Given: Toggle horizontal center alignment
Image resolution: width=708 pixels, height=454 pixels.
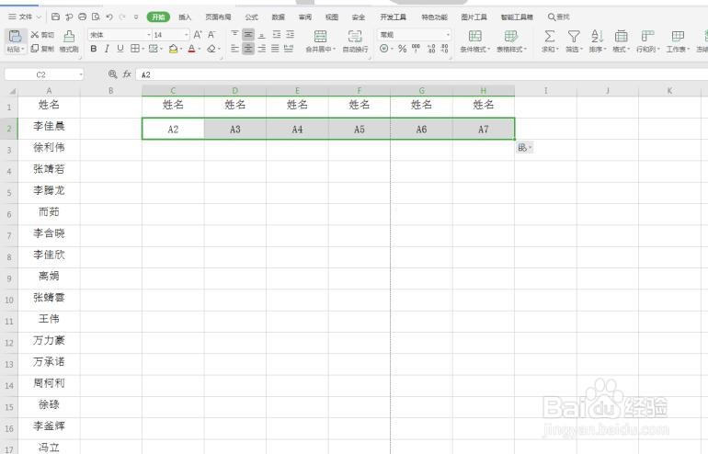Looking at the screenshot, I should 248,49.
